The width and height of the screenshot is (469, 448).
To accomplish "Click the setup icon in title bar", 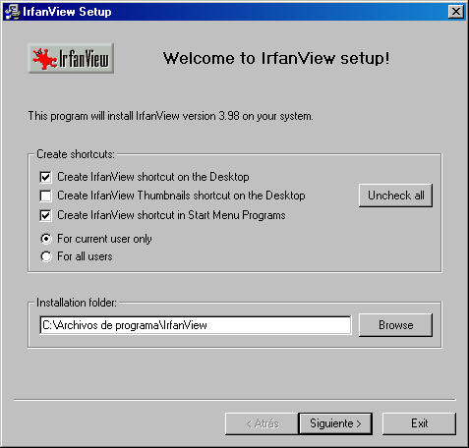I will [x=12, y=12].
